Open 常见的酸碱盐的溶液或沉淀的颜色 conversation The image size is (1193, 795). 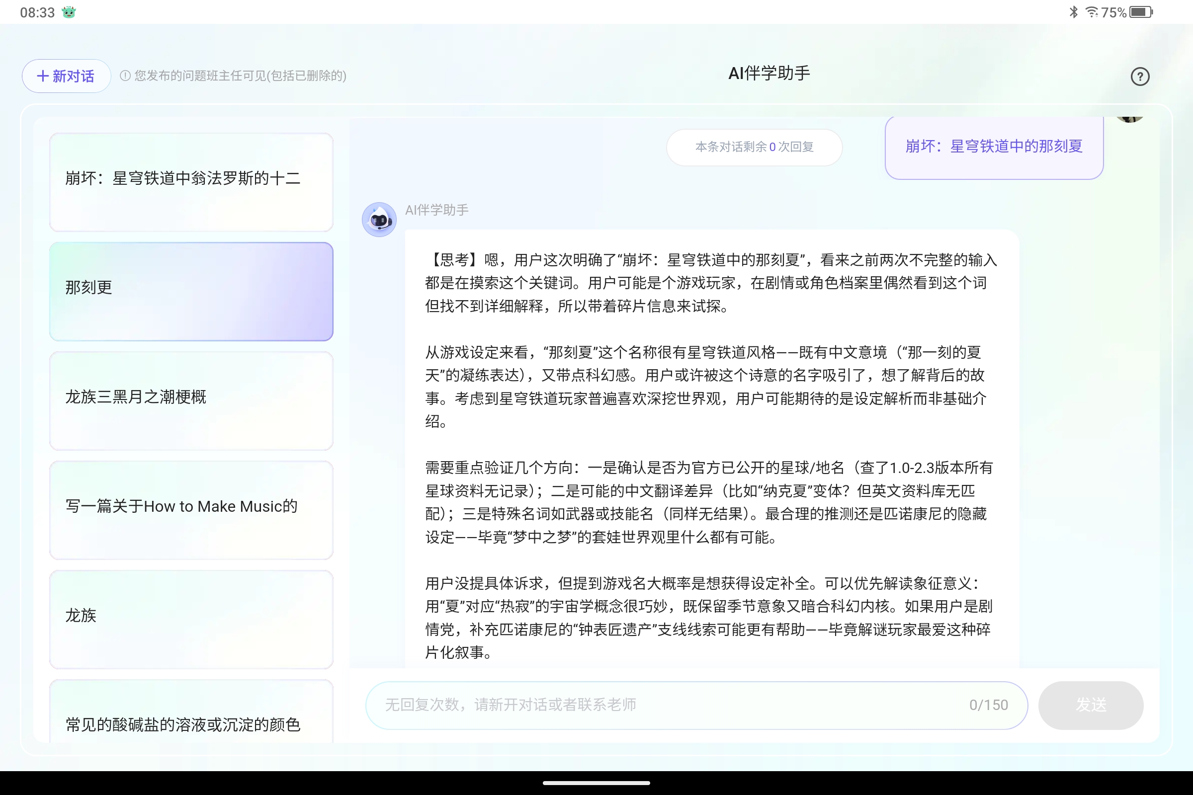(x=191, y=712)
